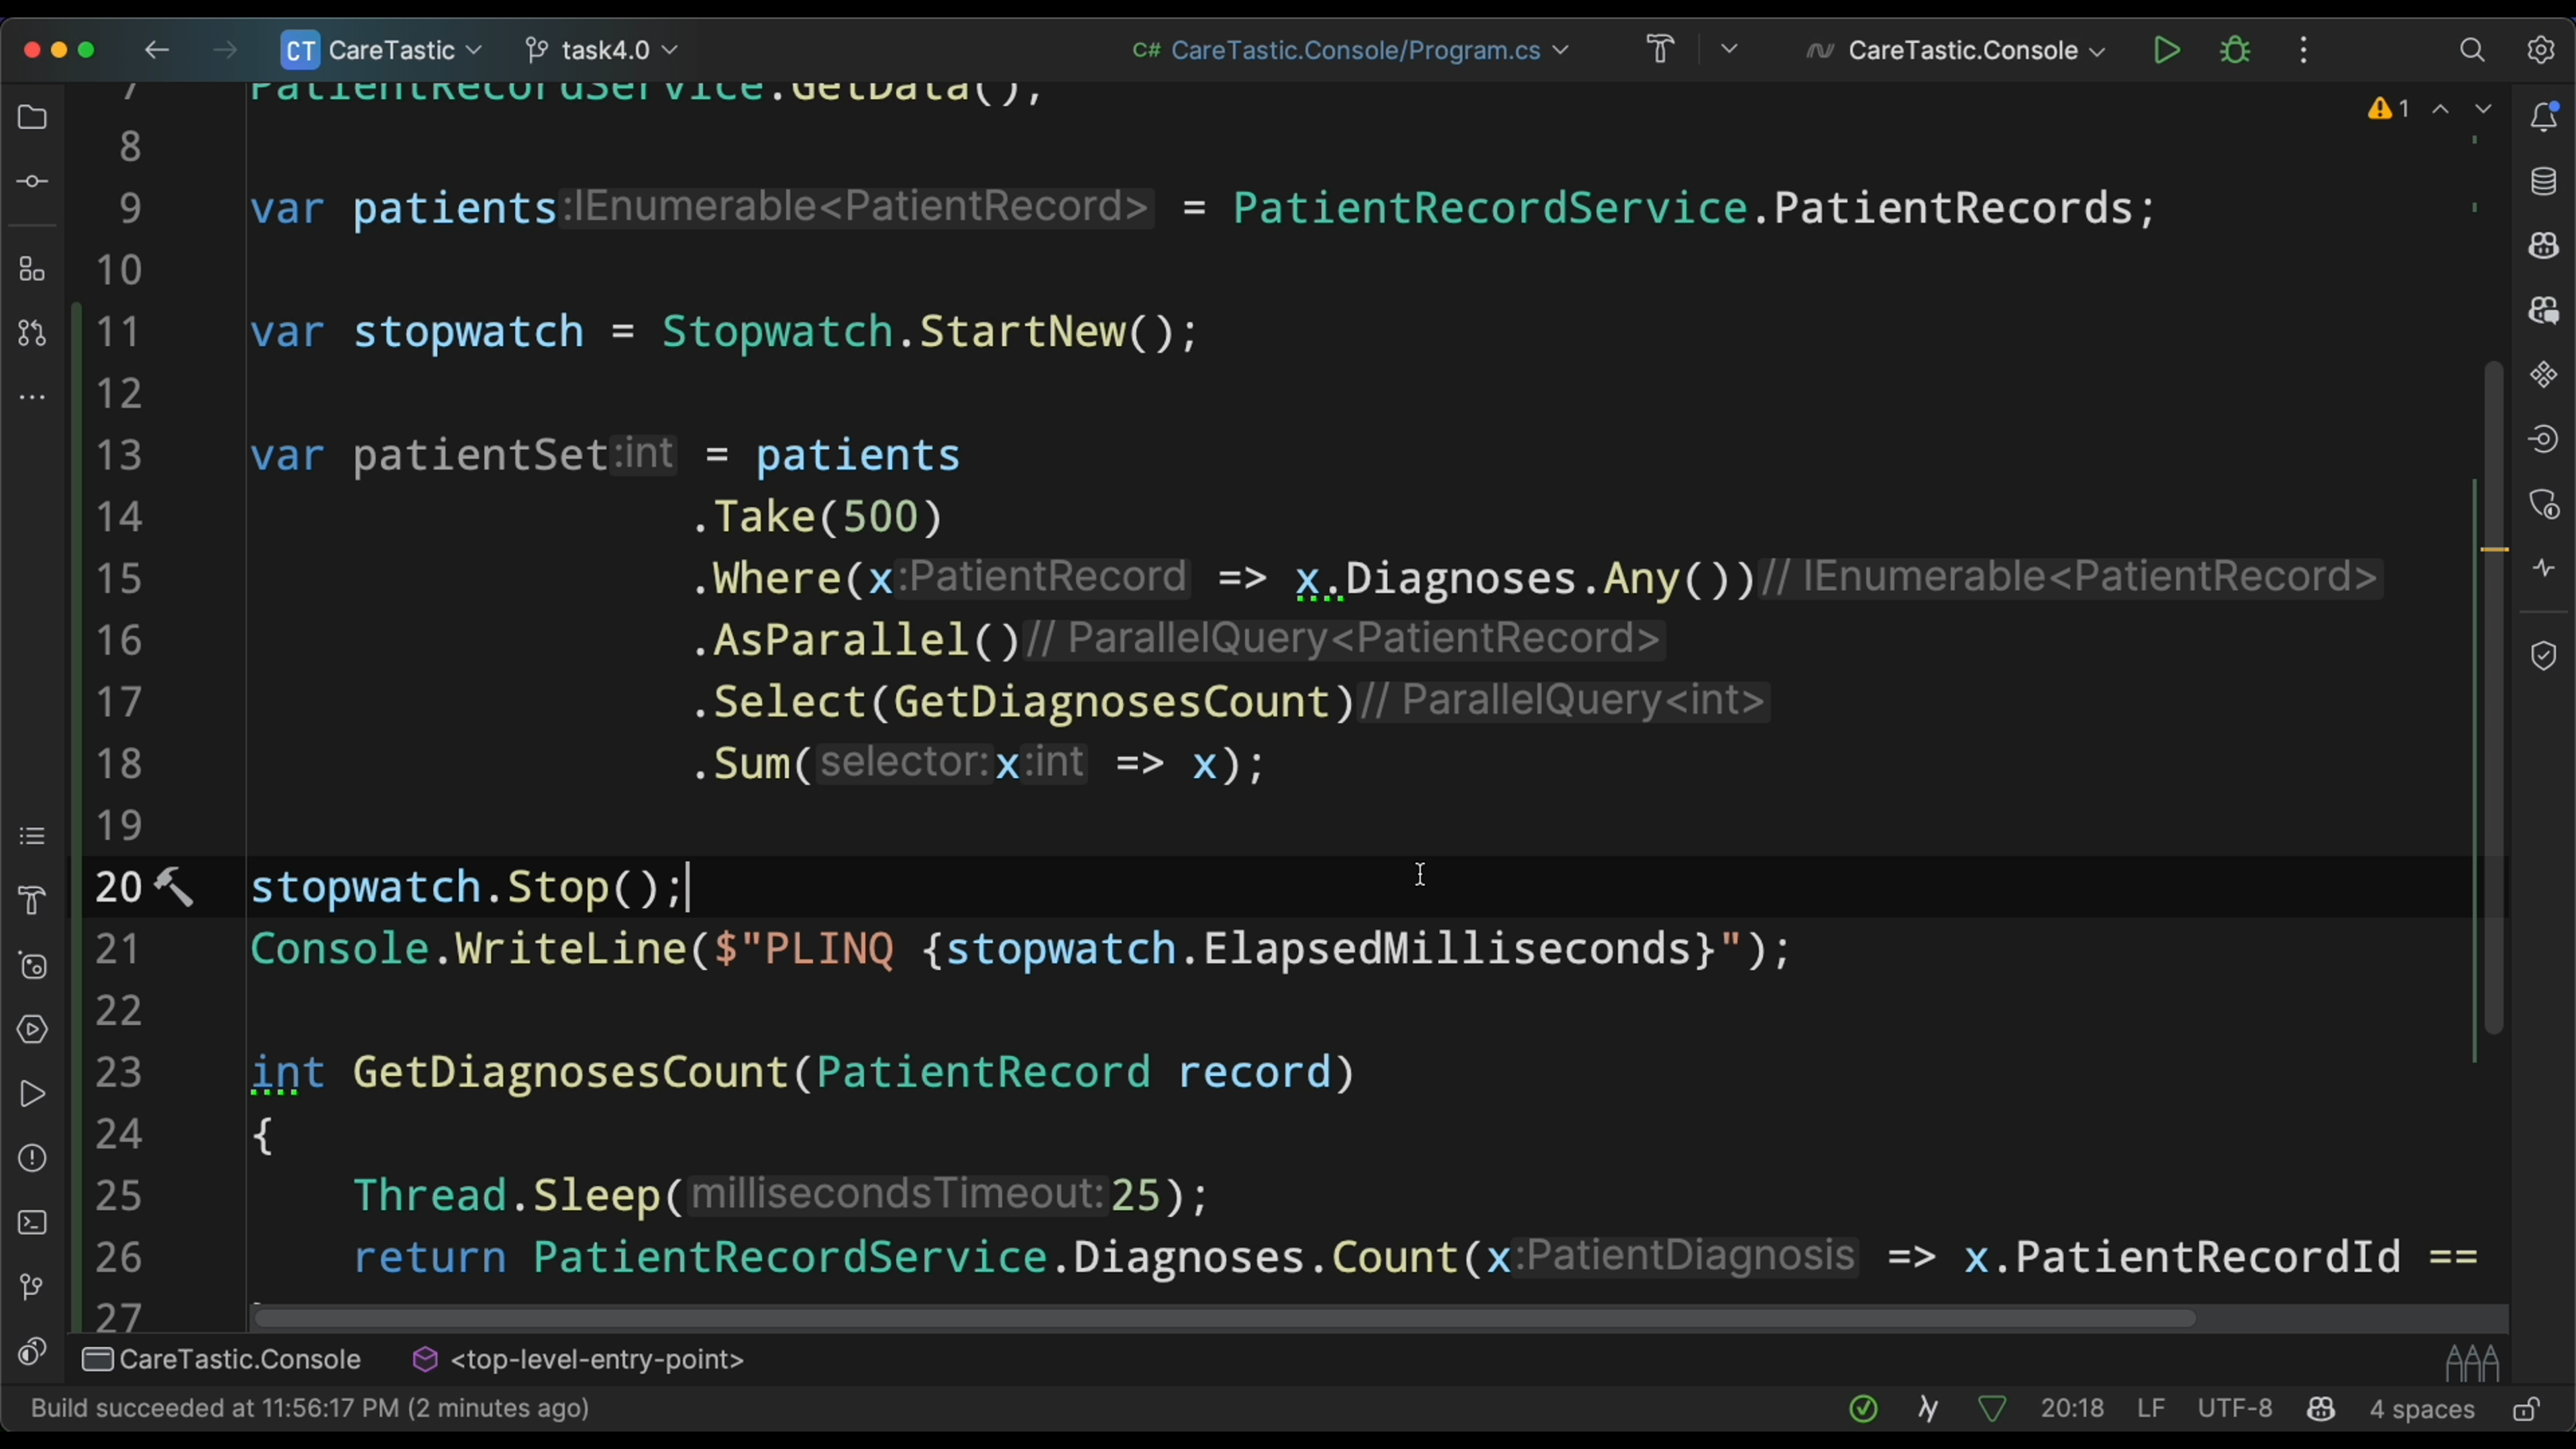Open the Database tool window
Viewport: 2576px width, 1449px height.
[2543, 182]
